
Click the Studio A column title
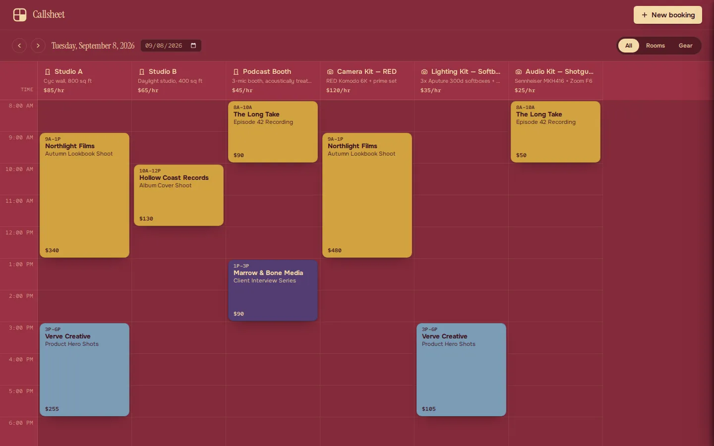68,72
